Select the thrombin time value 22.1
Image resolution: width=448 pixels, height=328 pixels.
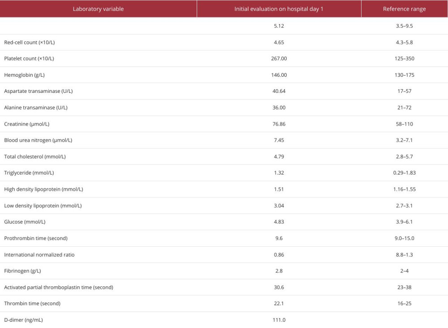coord(279,303)
